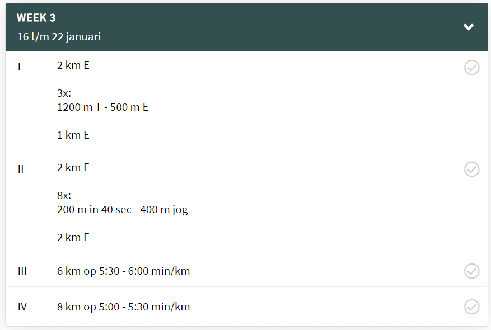
Task: Click the '200 m in 40 sec' line
Action: point(121,209)
